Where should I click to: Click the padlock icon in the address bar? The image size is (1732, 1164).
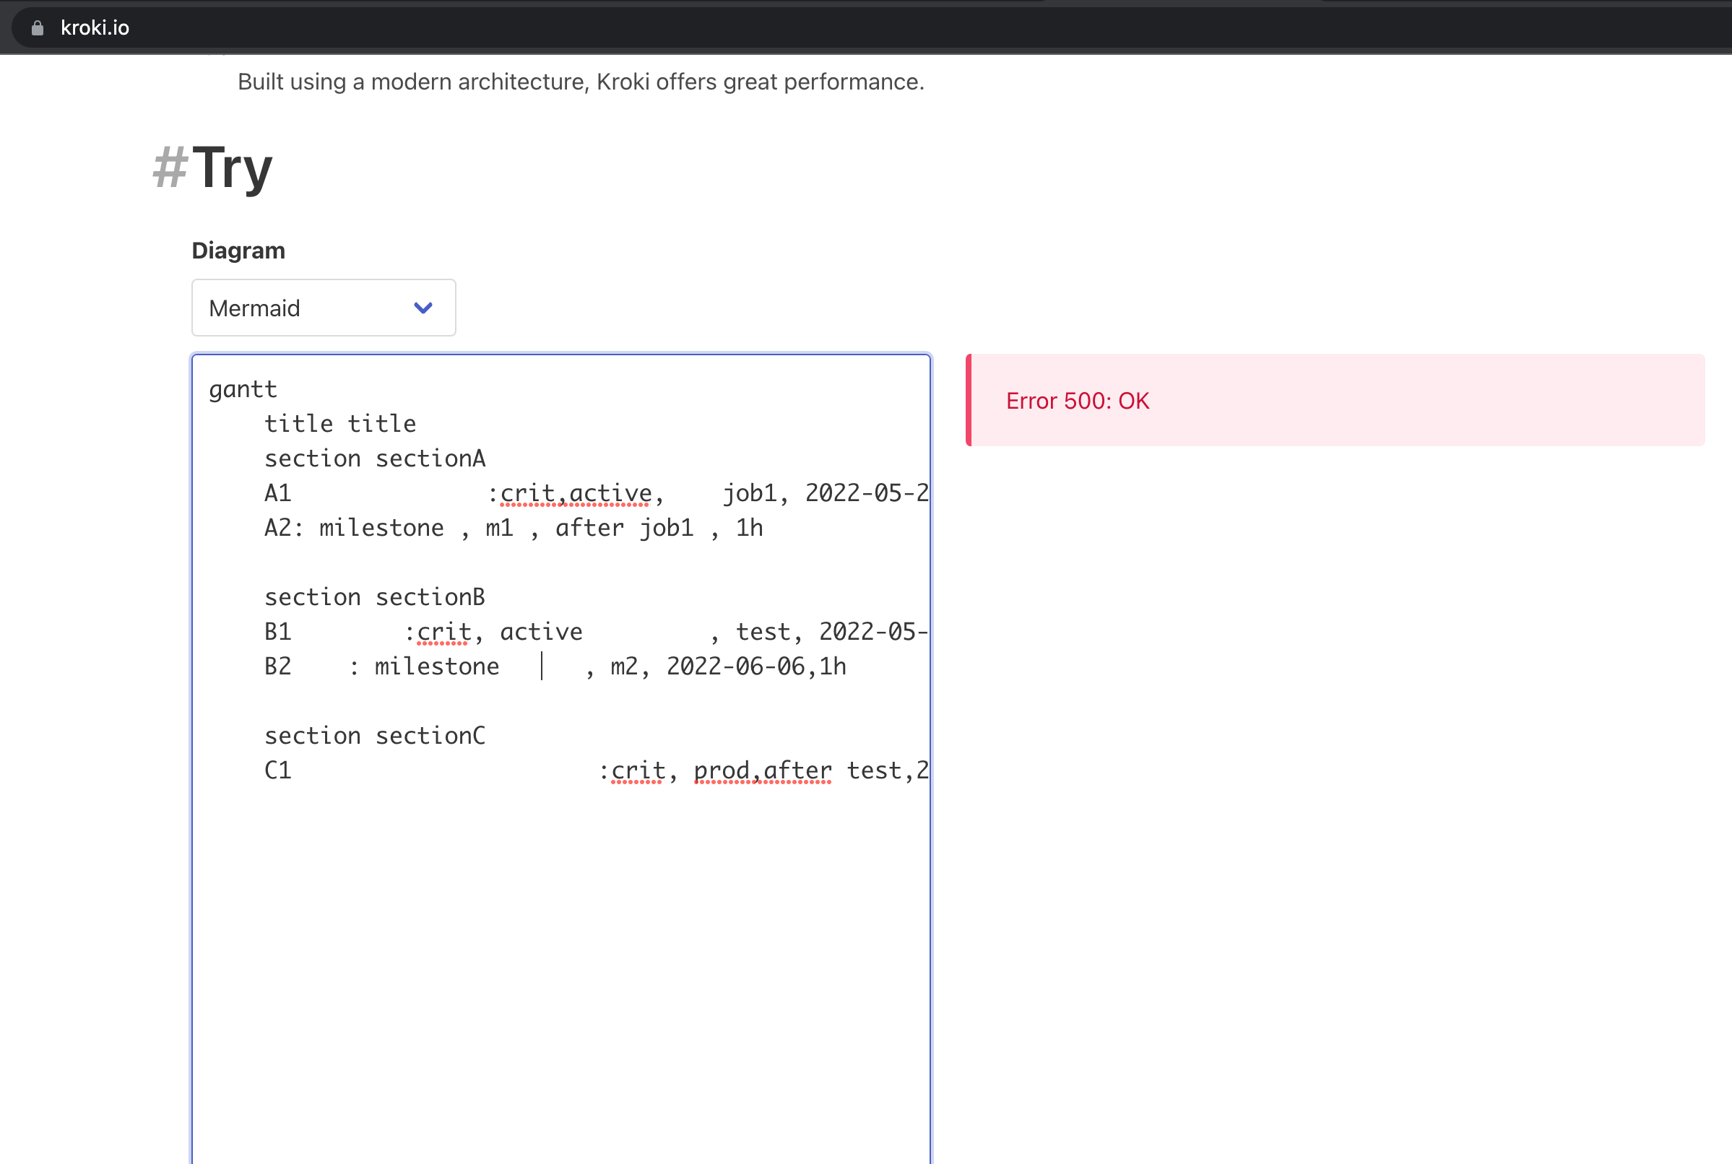36,27
